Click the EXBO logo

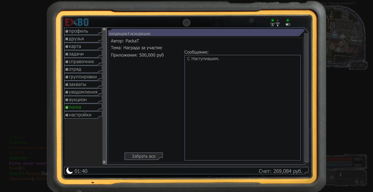(x=77, y=22)
